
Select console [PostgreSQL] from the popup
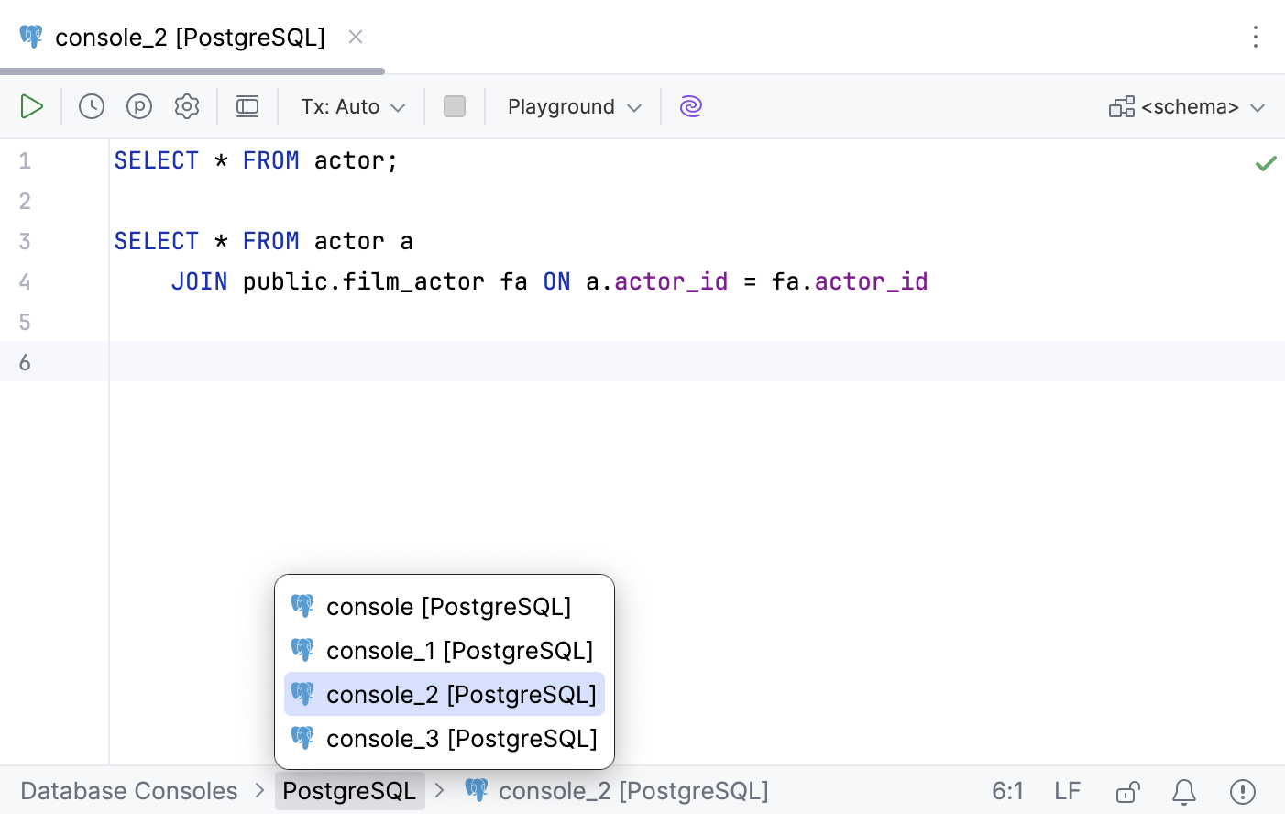(x=447, y=607)
